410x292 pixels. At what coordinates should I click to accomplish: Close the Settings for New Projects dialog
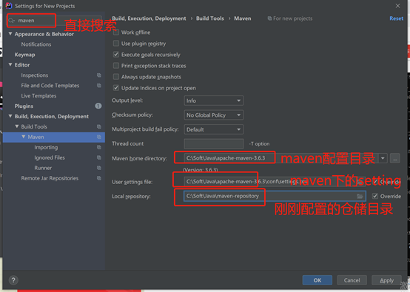pyautogui.click(x=397, y=6)
